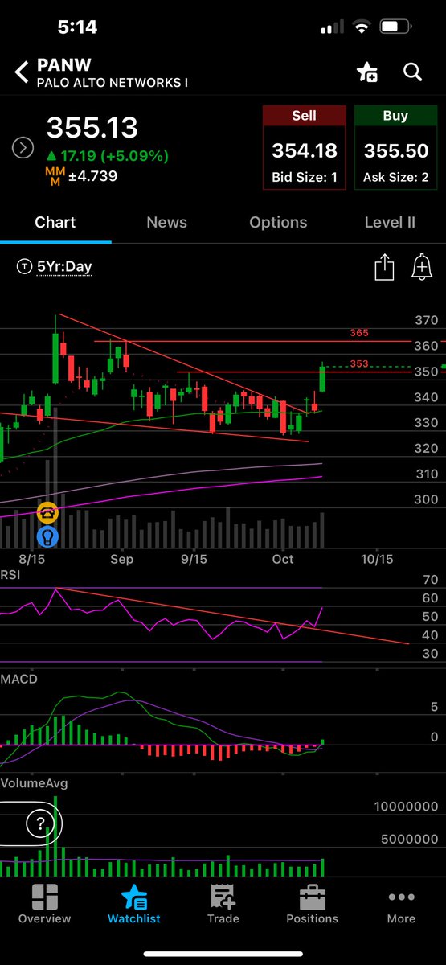Tap the 355.13 last price

[92, 128]
